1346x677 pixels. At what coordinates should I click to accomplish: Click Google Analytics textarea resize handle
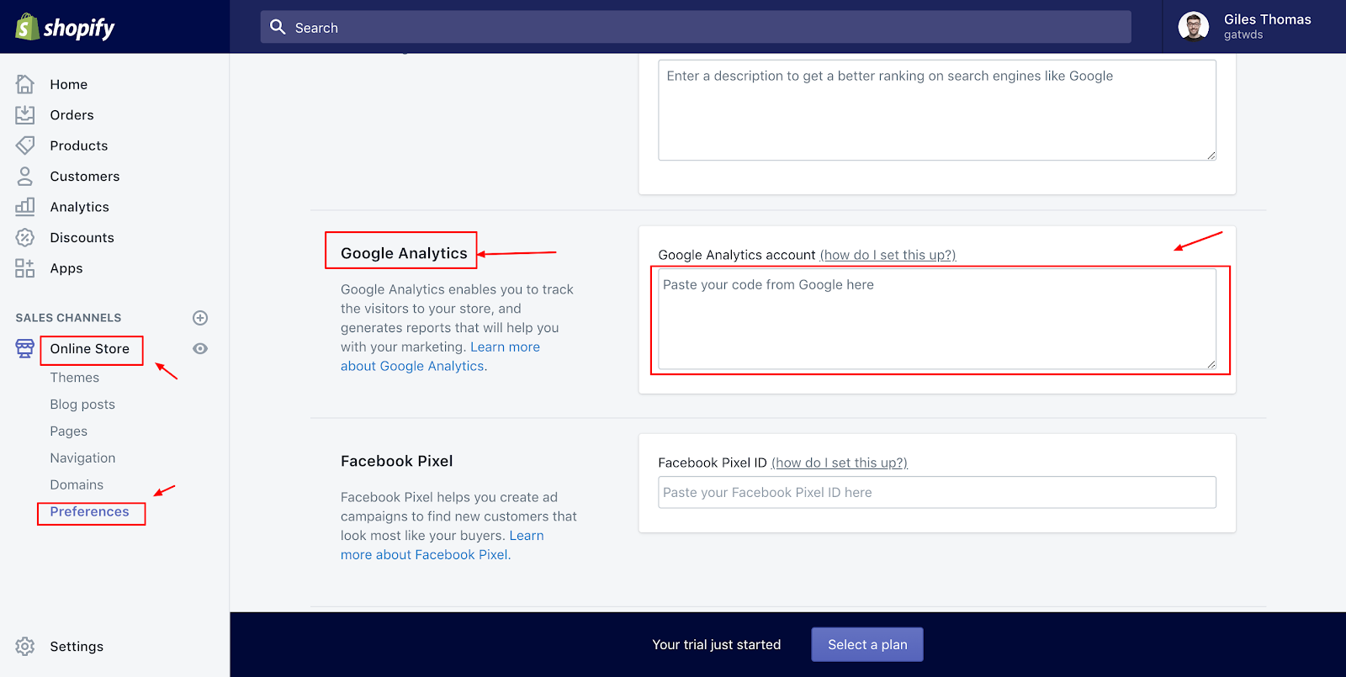[1211, 364]
